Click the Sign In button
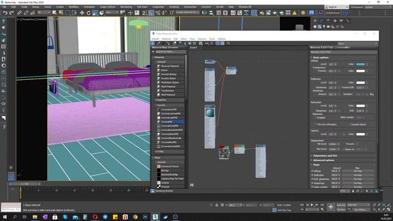This screenshot has height=221, width=393. pos(336,7)
